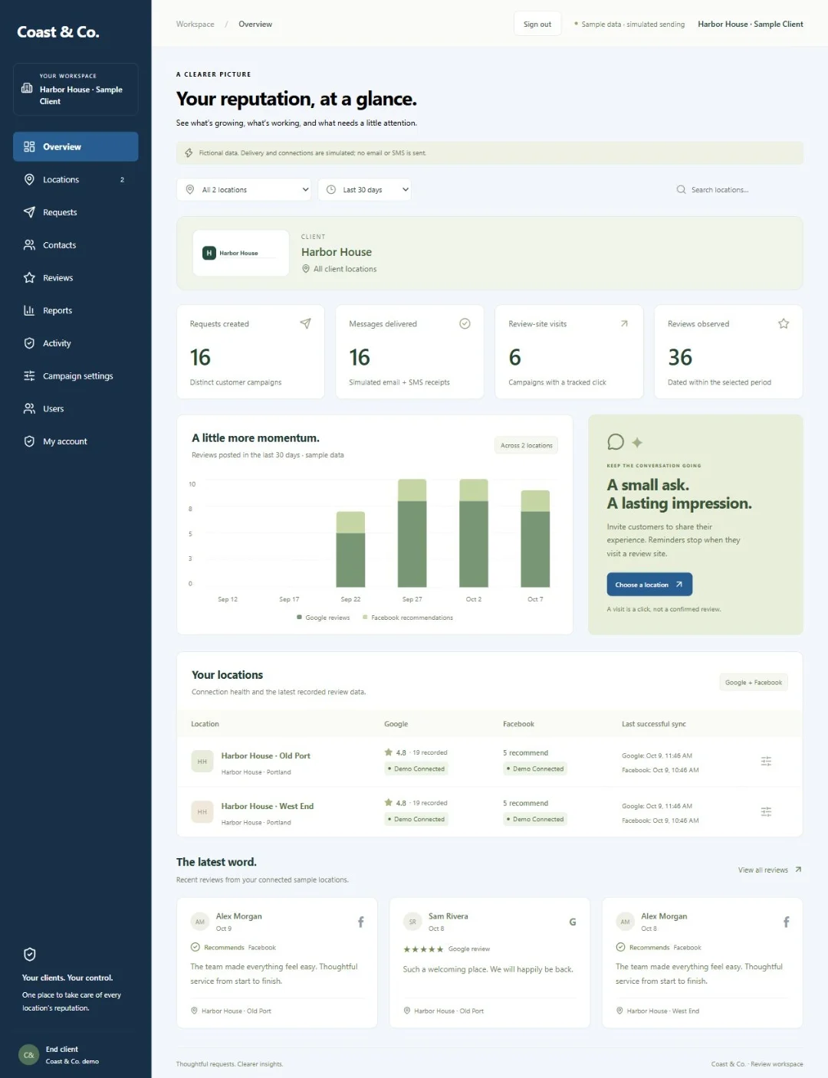Click the Harbor House · Old Port location name
Screen dimensions: 828x1078
[x=266, y=755]
